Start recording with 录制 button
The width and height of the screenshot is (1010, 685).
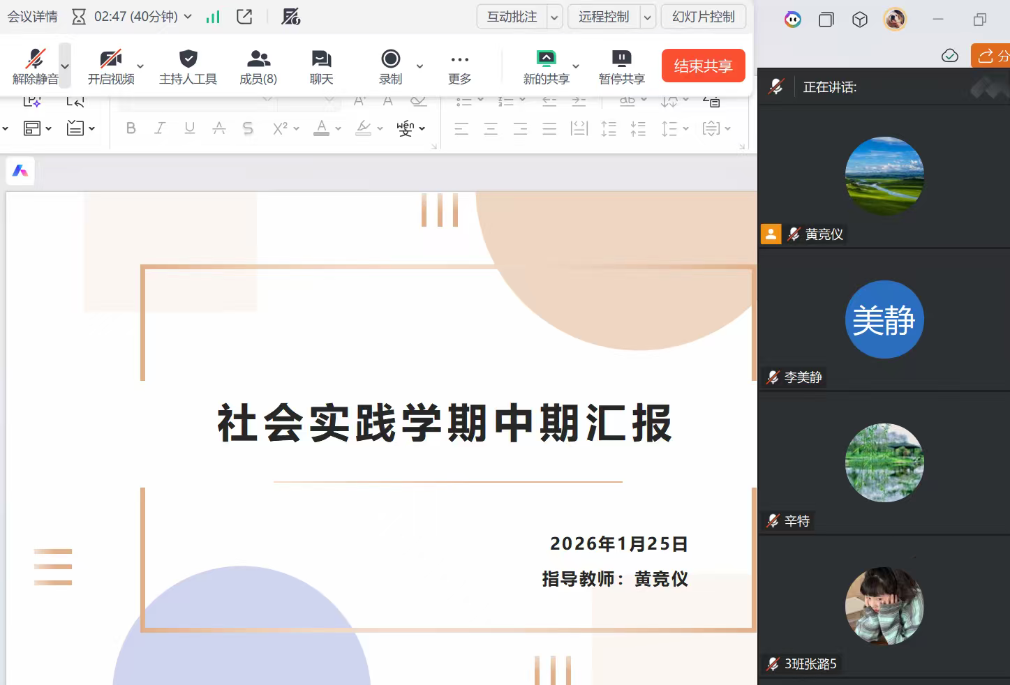390,66
